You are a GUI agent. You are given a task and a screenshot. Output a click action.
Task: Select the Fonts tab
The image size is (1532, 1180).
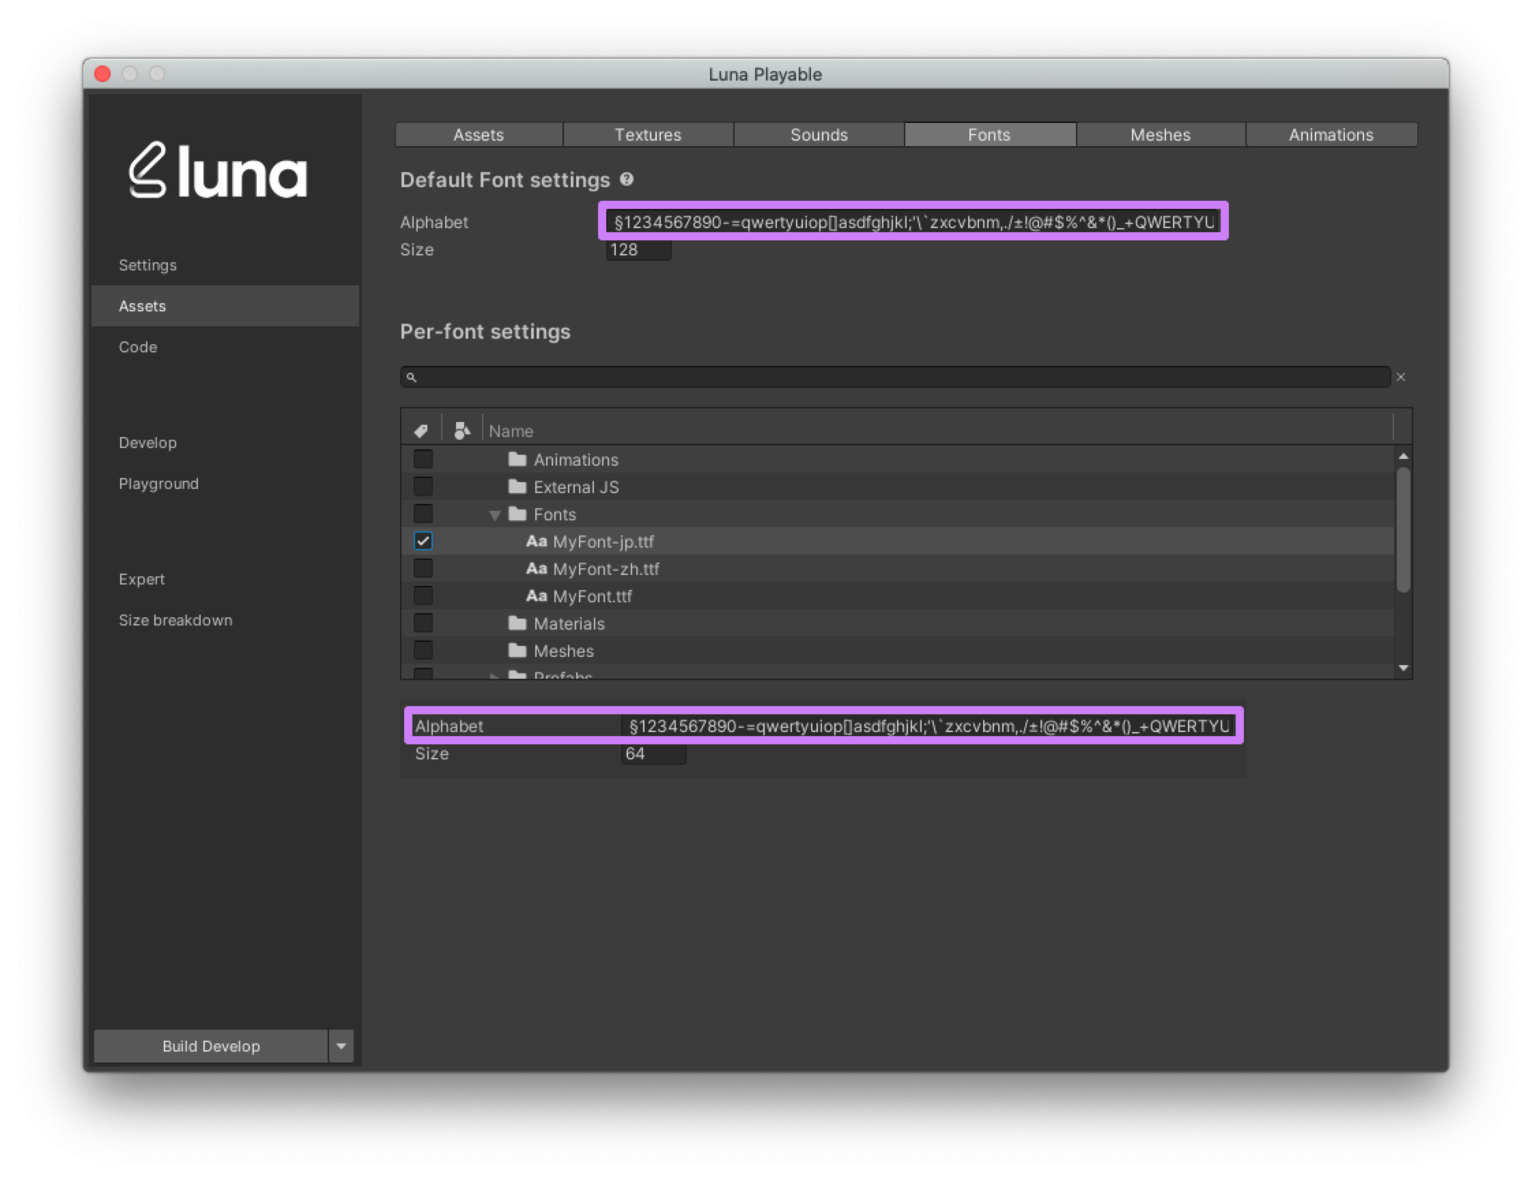coord(989,135)
